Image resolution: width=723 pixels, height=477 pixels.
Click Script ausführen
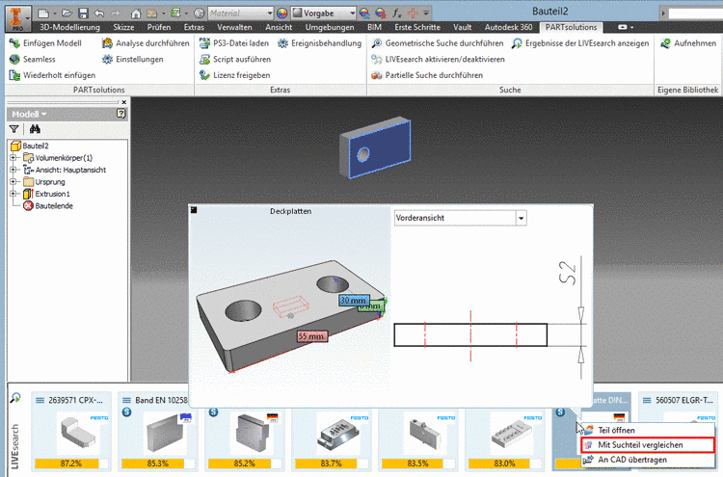[234, 60]
